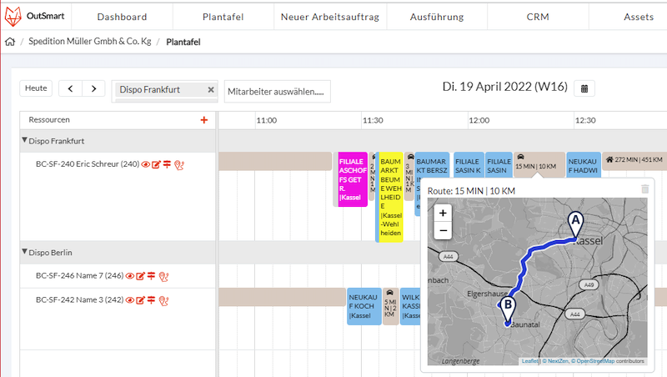Open the Ausführung tab

[x=437, y=17]
